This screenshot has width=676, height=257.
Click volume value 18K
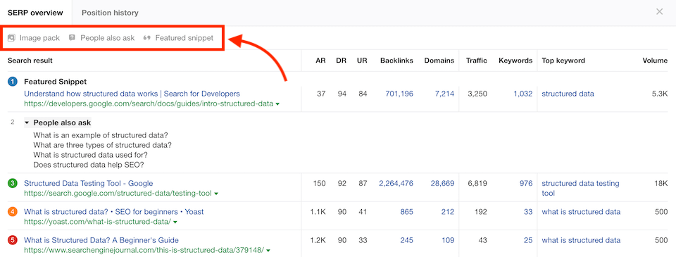[x=661, y=183]
